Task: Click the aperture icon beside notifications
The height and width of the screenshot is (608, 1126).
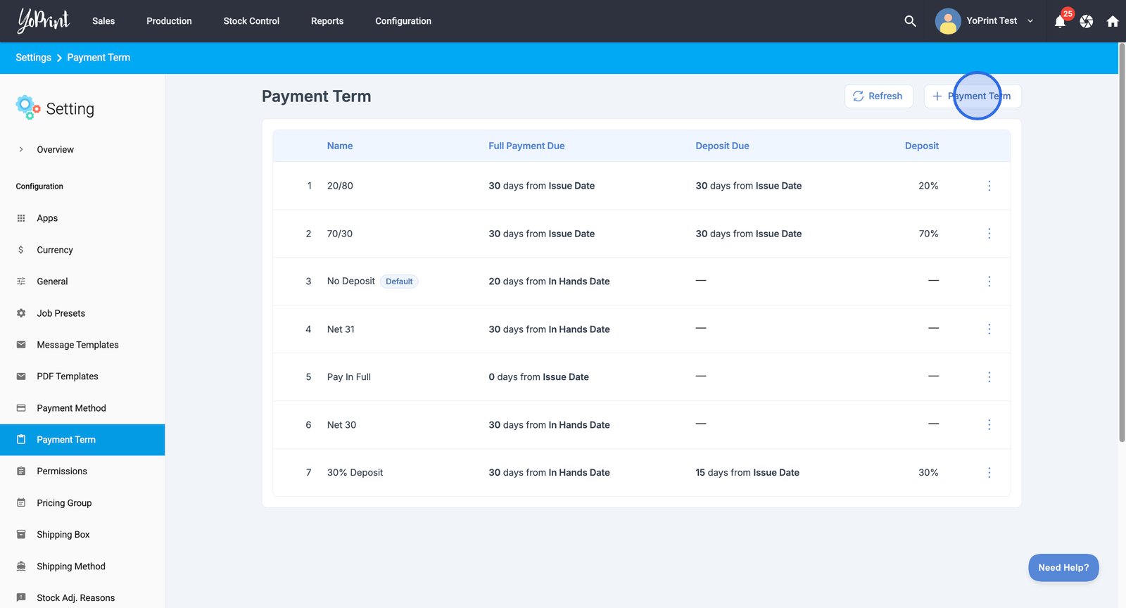Action: click(x=1087, y=22)
